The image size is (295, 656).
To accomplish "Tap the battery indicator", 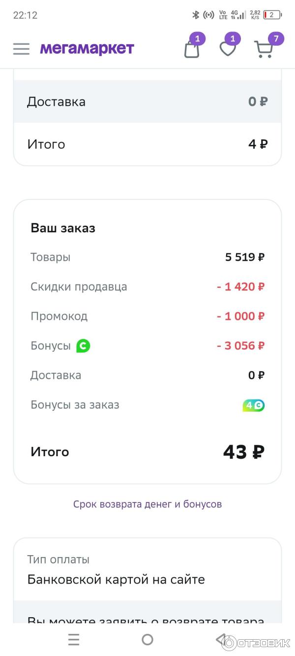I will tap(272, 15).
